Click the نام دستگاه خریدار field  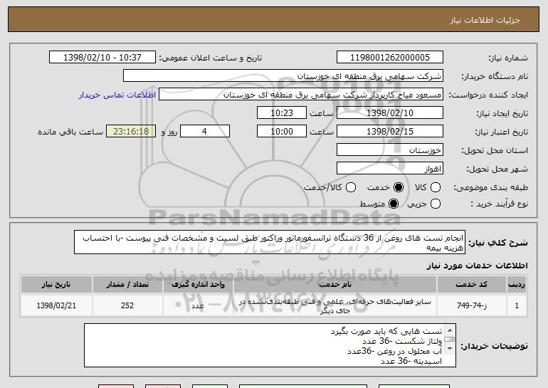pyautogui.click(x=283, y=76)
